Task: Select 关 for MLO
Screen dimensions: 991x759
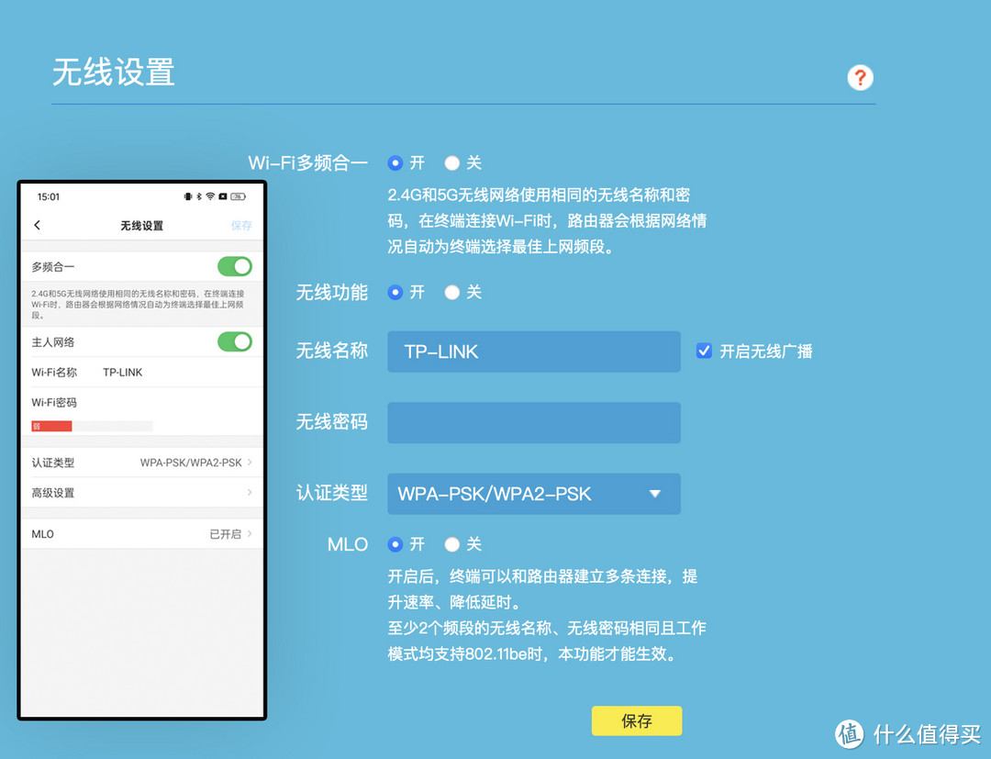Action: [x=451, y=544]
